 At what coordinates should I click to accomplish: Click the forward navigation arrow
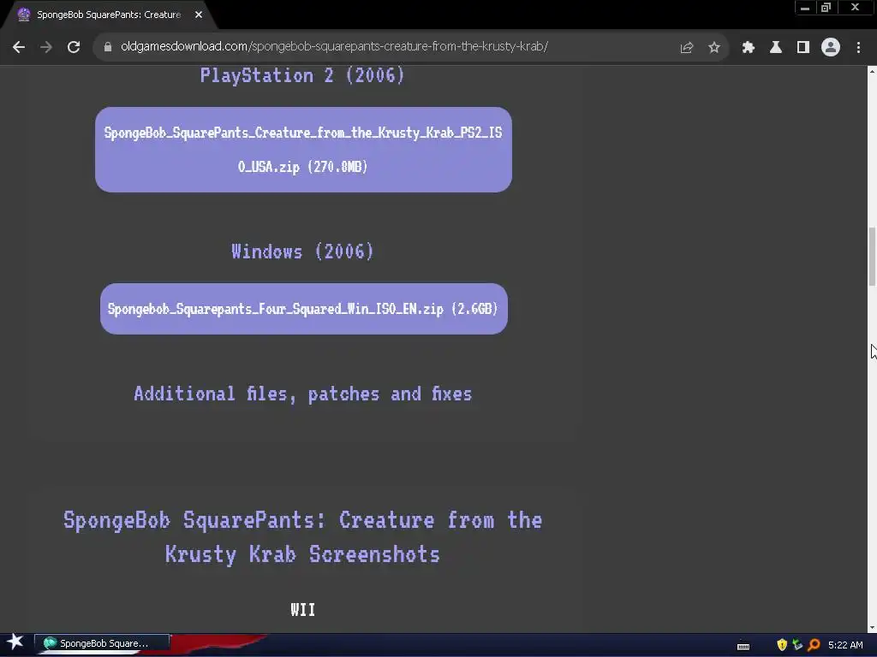[46, 47]
